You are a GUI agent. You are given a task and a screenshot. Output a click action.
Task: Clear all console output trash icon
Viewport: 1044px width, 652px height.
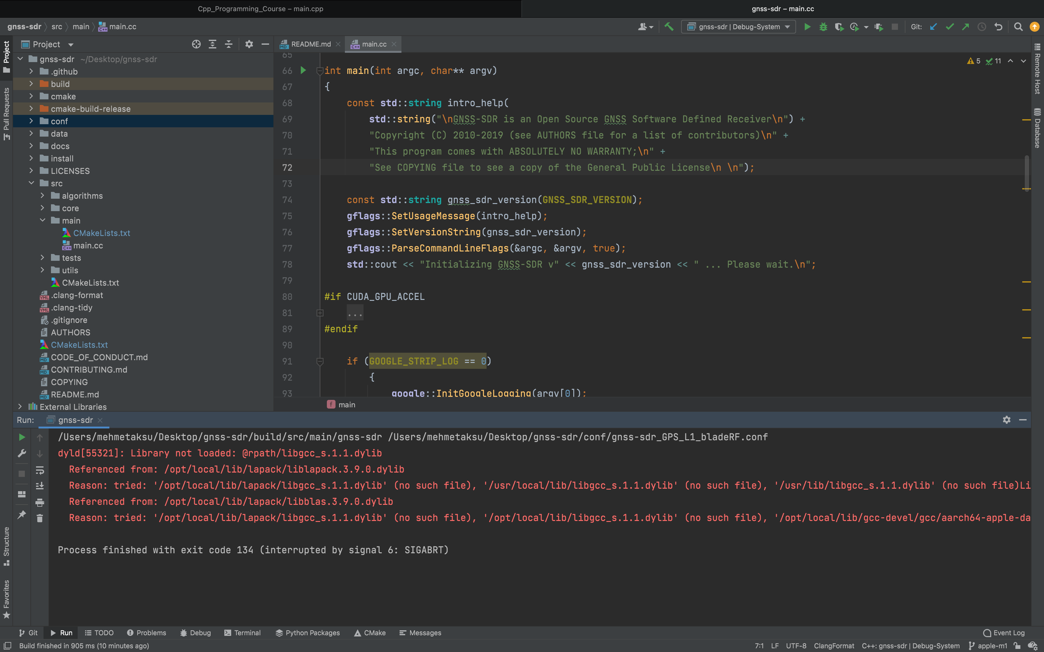pyautogui.click(x=40, y=518)
